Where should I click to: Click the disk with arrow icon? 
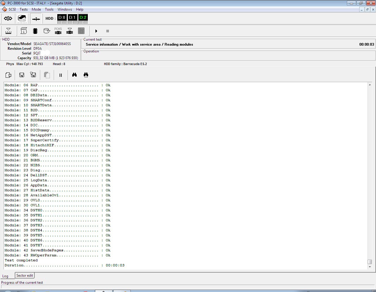tap(47, 31)
